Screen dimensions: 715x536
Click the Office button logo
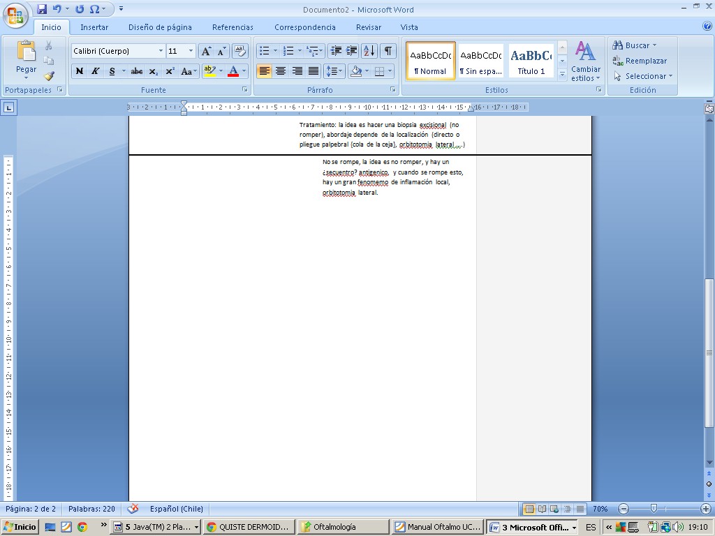(15, 15)
